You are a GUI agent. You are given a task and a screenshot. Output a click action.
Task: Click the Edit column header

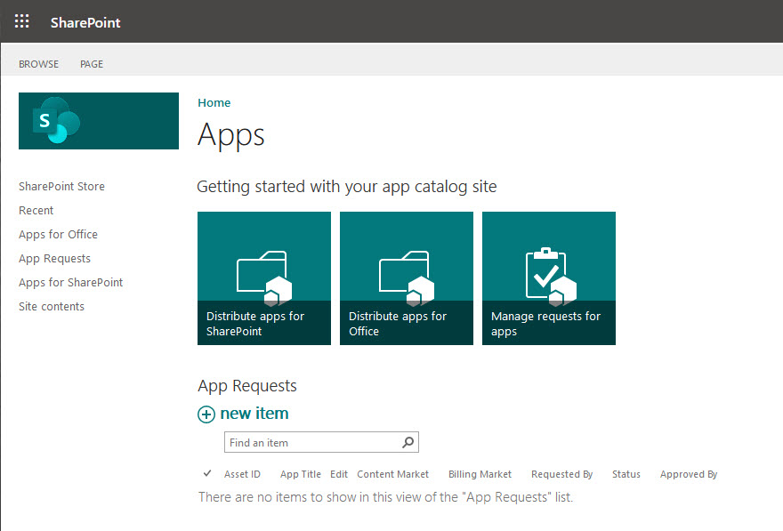pos(339,474)
